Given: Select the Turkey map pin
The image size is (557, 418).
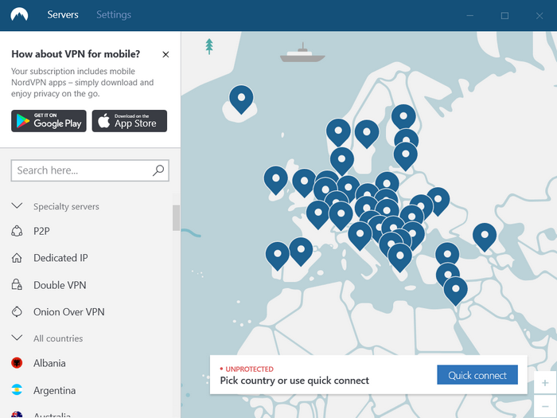Looking at the screenshot, I should (x=447, y=255).
